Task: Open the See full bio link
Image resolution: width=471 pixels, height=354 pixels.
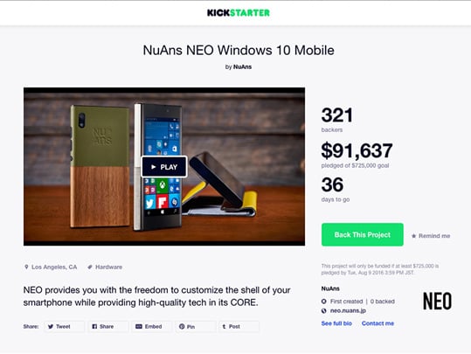Action: [x=336, y=323]
